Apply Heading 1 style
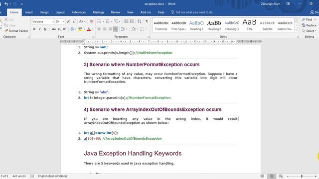Viewport: 319px width, 179px height. (x=196, y=25)
